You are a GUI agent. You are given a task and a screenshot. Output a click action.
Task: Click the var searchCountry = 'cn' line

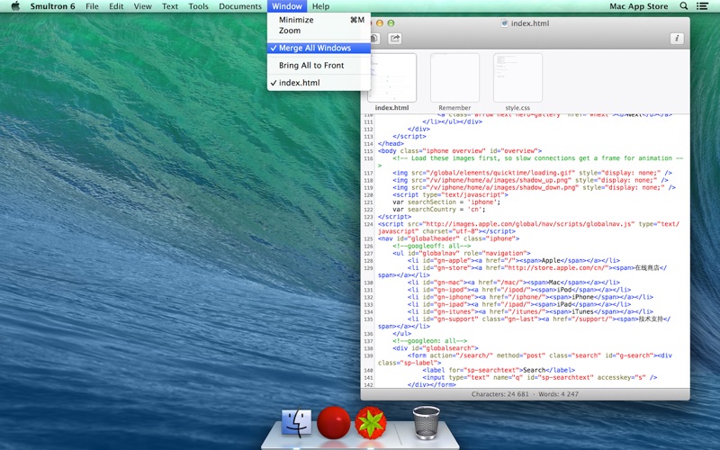(x=438, y=210)
